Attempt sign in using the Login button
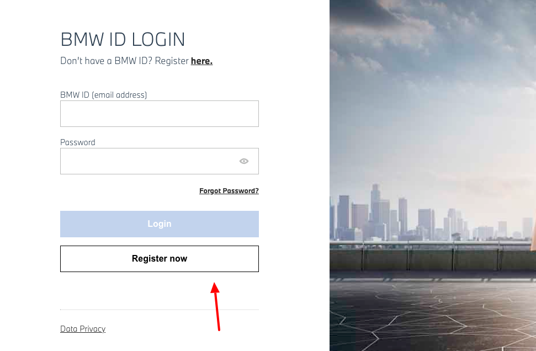Screen dimensions: 536x351 [159, 224]
